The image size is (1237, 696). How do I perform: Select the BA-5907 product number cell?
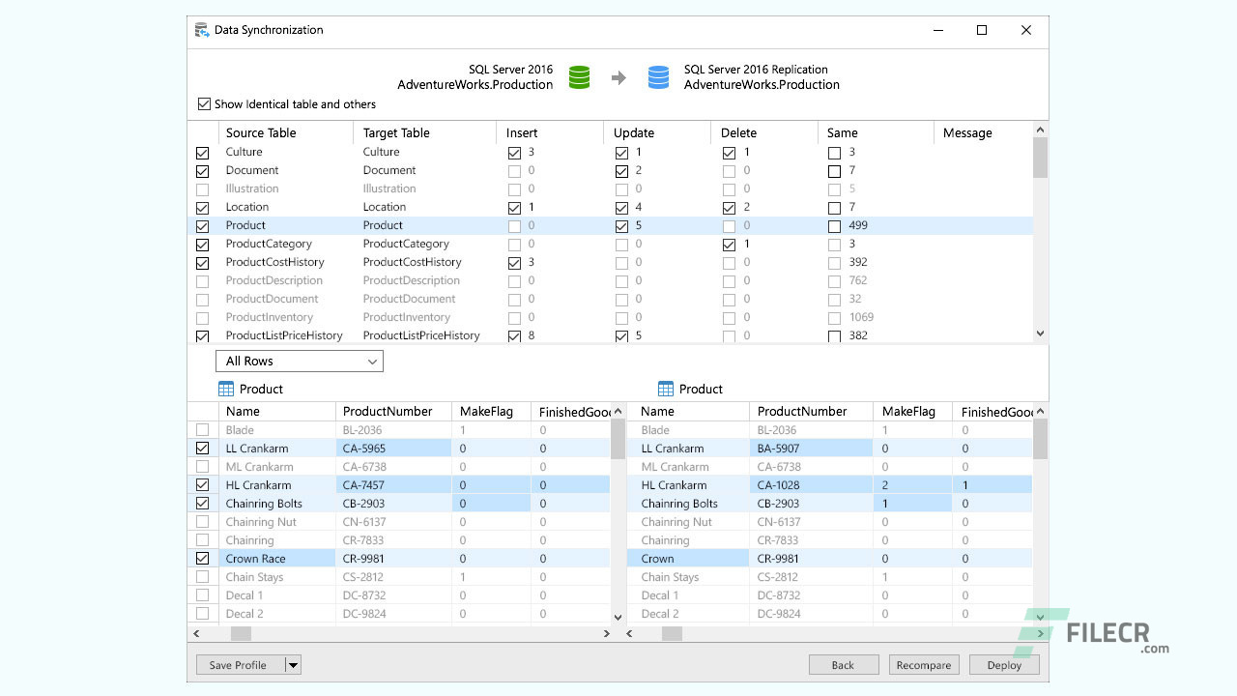coord(811,449)
